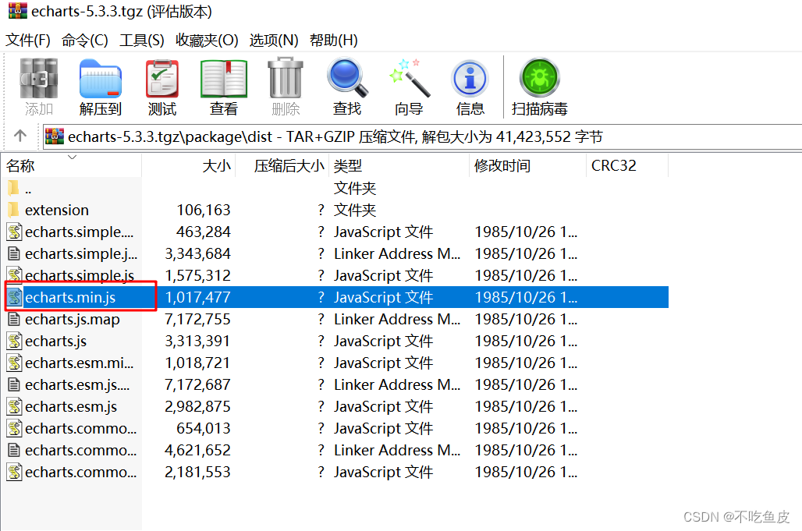Screen dimensions: 802x531
Task: Click the echarts.esm.js script file icon
Action: coord(14,406)
